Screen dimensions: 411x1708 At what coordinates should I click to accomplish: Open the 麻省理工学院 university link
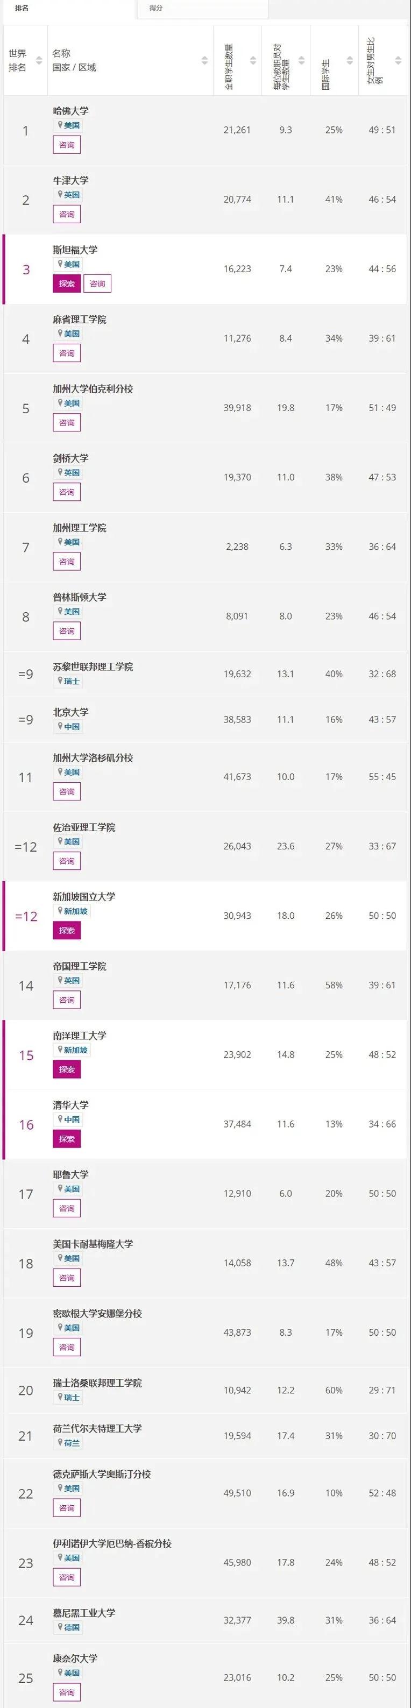(80, 320)
